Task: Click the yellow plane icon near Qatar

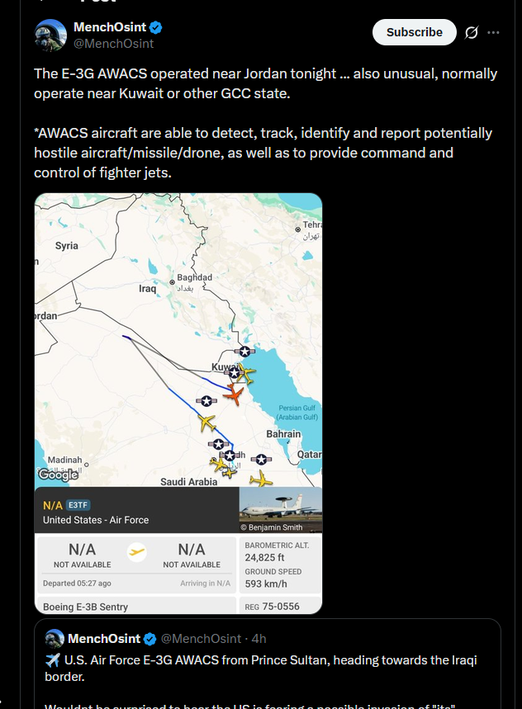Action: point(261,479)
